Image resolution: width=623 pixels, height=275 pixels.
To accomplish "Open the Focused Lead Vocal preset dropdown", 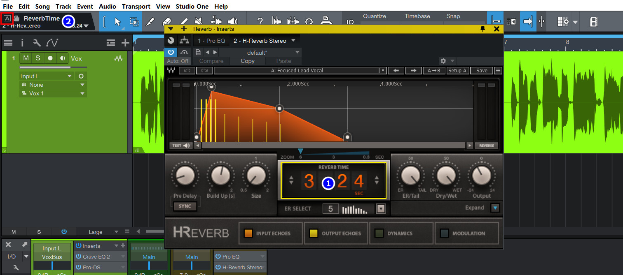I will point(300,71).
